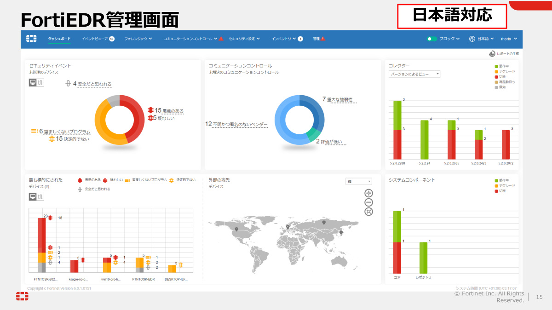Toggle デグレード series in システムコンポーネント legend
This screenshot has height=310, width=552.
(505, 186)
